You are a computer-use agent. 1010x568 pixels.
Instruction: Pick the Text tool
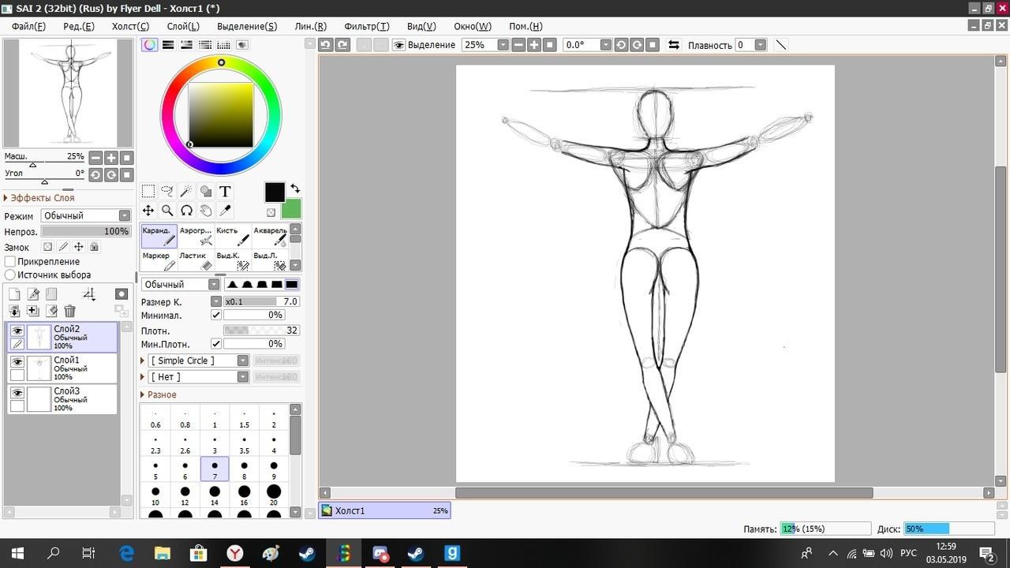point(225,191)
